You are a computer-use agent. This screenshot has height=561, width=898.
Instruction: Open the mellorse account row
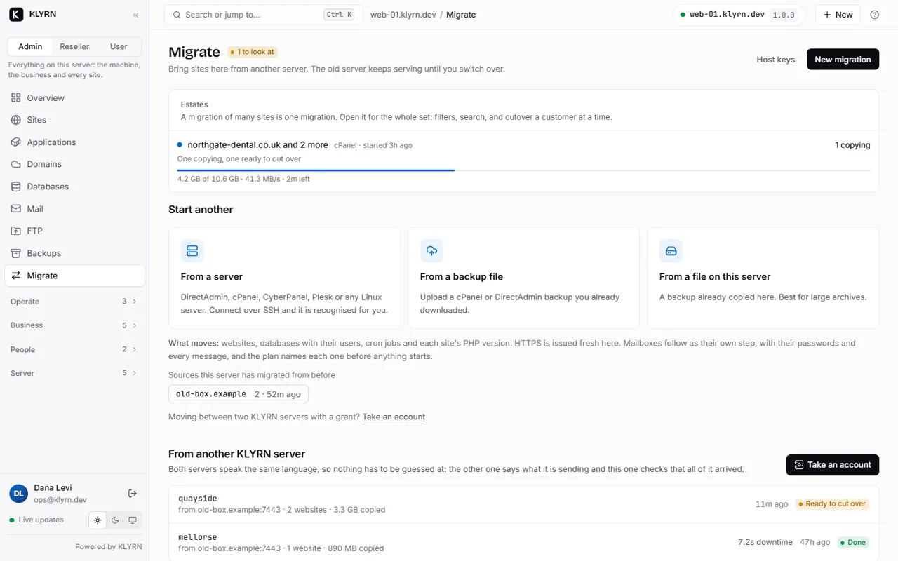[x=523, y=541]
